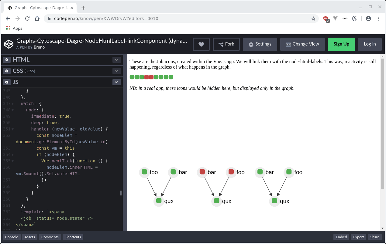Bookmark page with star icon
The image size is (386, 244).
pyautogui.click(x=313, y=19)
